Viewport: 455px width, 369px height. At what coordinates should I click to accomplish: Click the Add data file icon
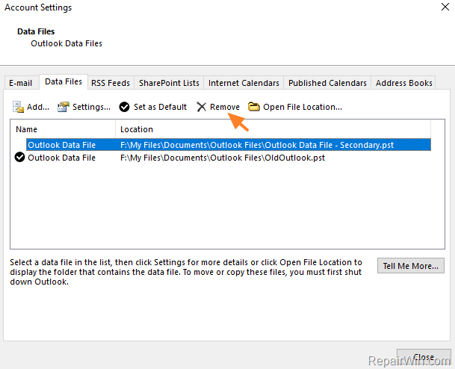pos(19,107)
